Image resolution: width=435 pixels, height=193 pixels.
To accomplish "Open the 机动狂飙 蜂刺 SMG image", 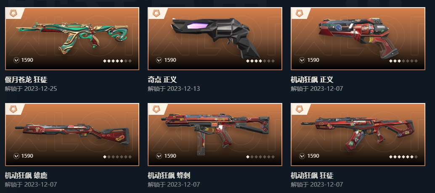I will tap(215, 133).
